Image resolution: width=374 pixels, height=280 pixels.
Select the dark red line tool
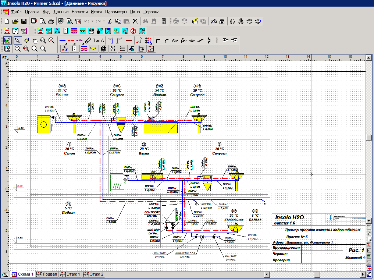(129, 40)
